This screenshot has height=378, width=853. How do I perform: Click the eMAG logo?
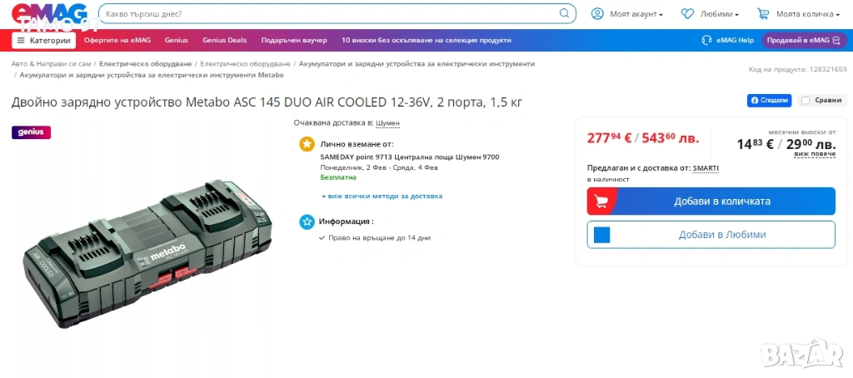[49, 13]
